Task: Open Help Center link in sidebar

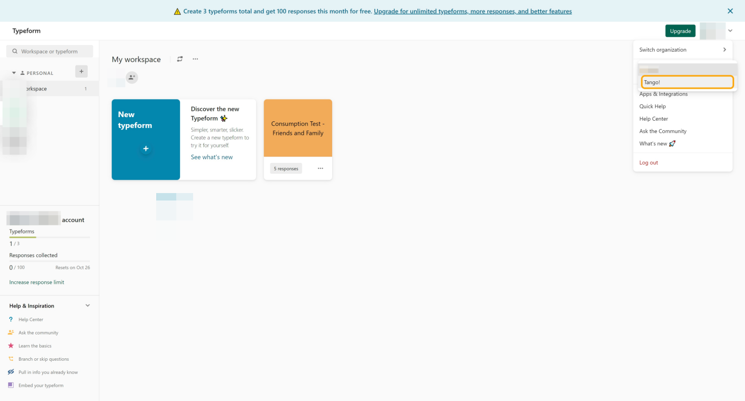Action: point(31,320)
